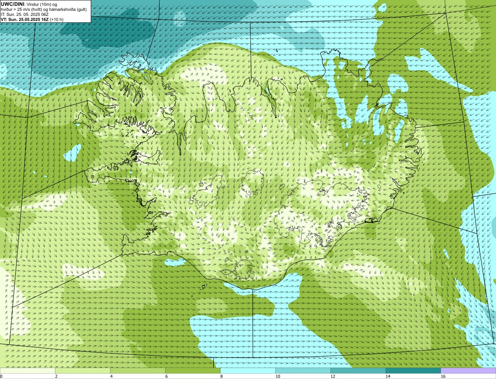Click the legend scale label "0"
The width and height of the screenshot is (496, 379).
pos(1,376)
